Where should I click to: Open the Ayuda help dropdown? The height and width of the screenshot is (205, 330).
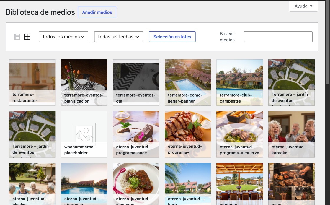(303, 6)
